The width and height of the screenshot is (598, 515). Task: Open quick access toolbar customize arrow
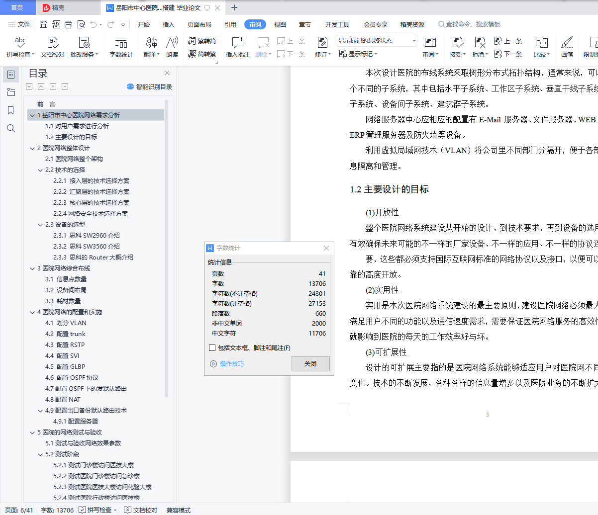click(x=123, y=24)
